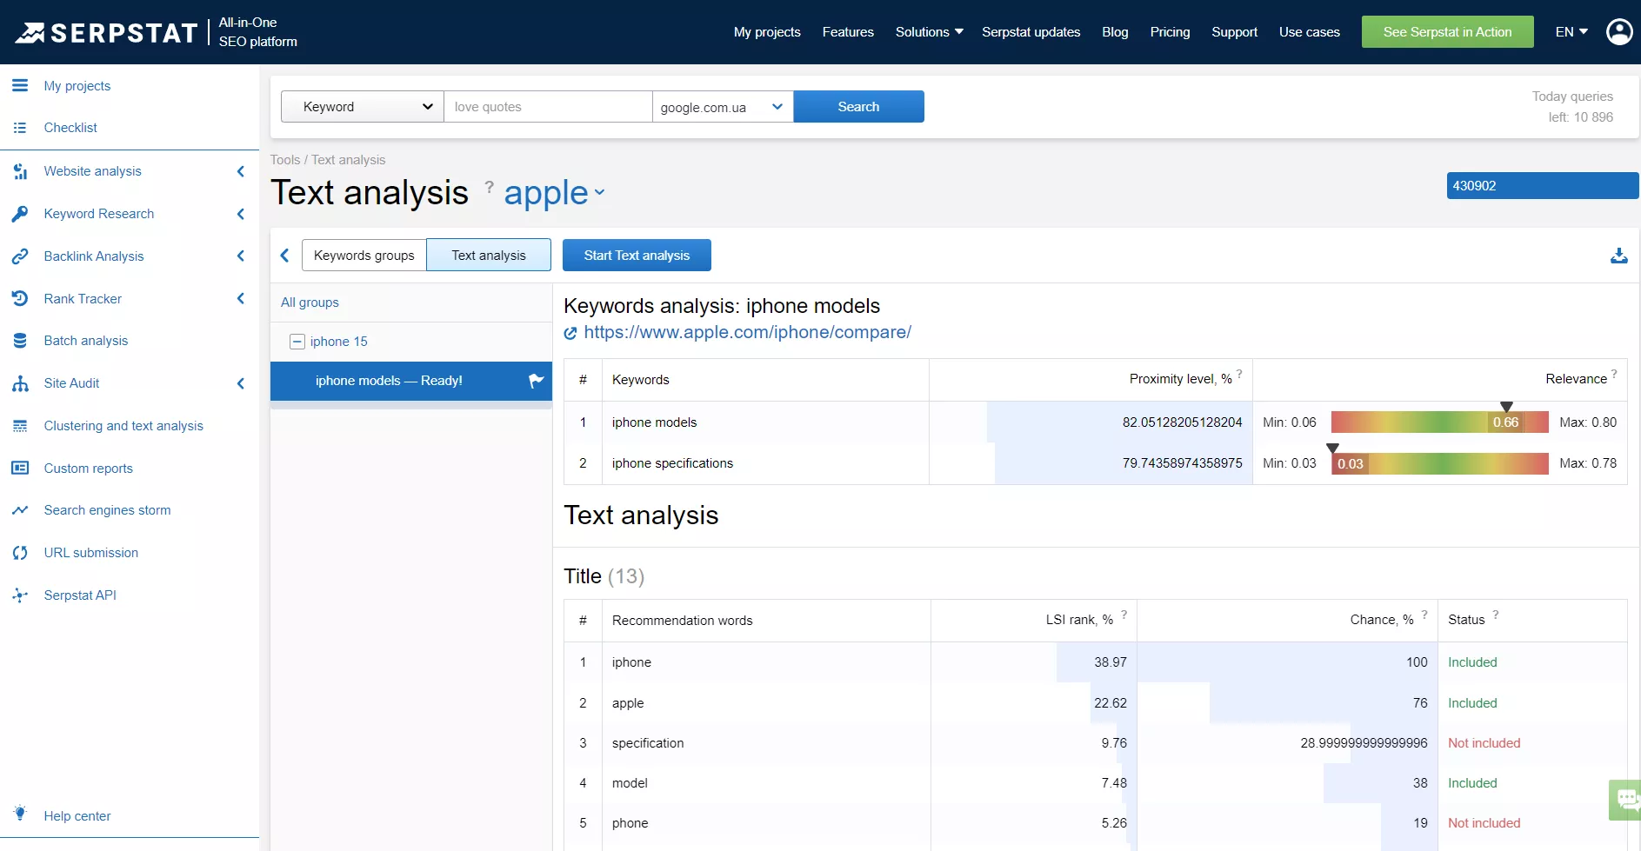Click See Serpstat in Action button
1641x851 pixels.
1448,32
